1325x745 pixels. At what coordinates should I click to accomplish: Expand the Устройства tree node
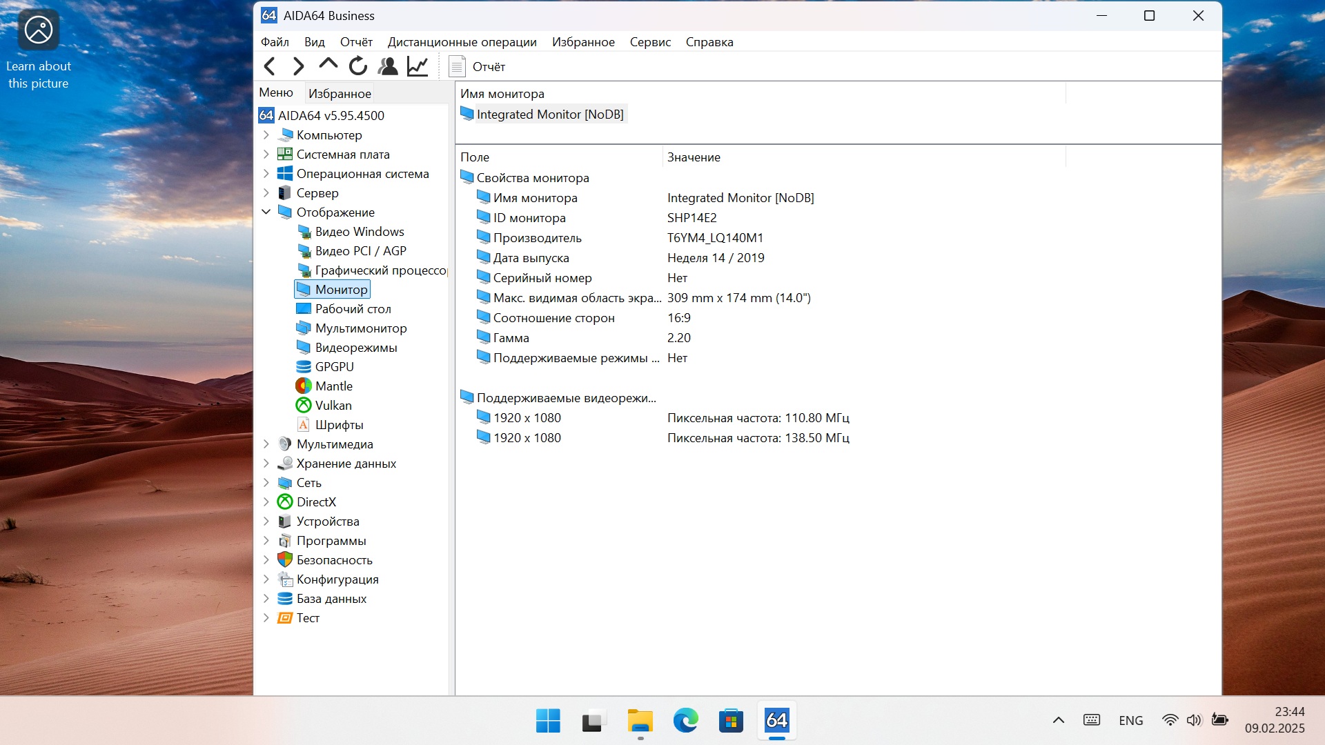tap(266, 521)
